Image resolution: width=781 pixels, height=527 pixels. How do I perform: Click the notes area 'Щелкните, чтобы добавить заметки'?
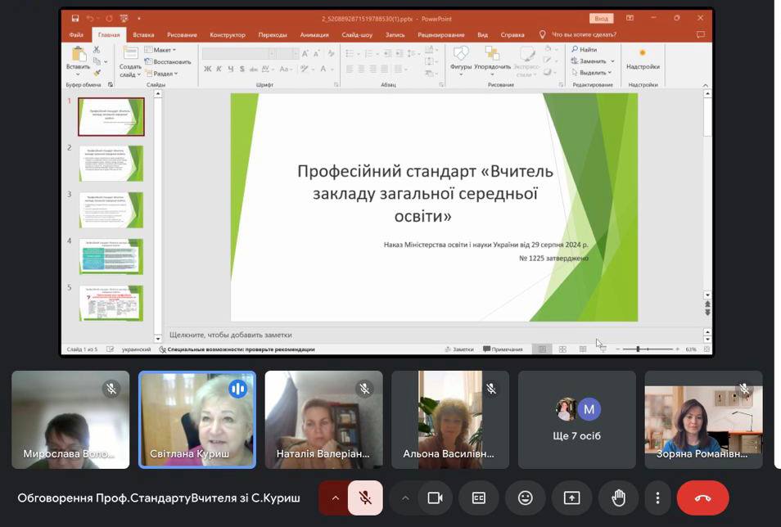click(x=231, y=335)
